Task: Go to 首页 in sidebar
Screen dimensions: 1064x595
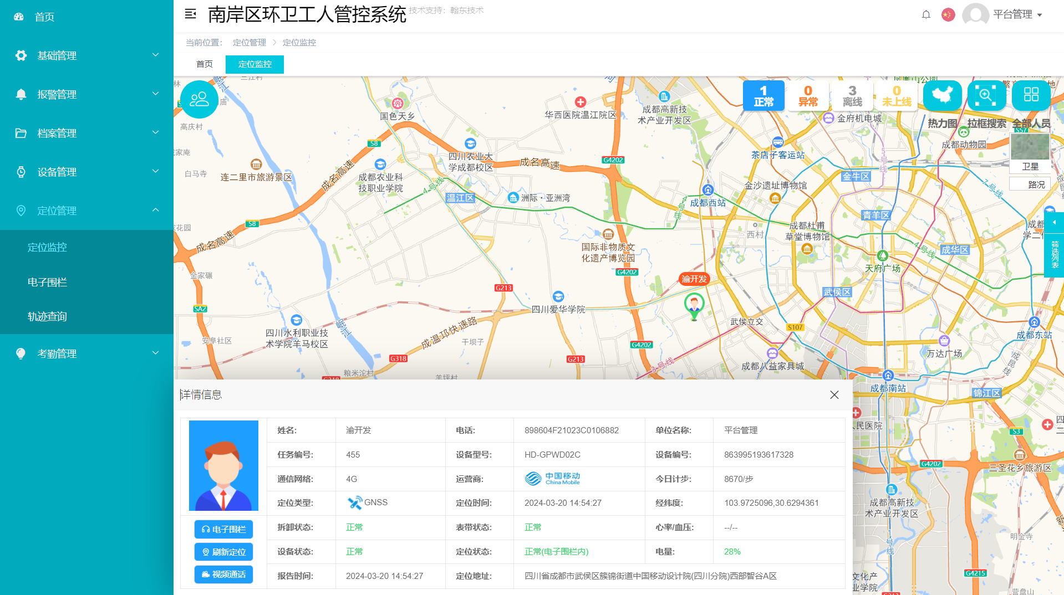Action: click(x=44, y=17)
